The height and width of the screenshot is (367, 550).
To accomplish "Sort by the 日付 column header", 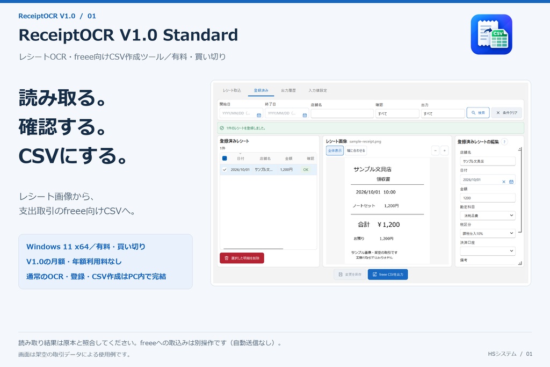I will tap(241, 159).
